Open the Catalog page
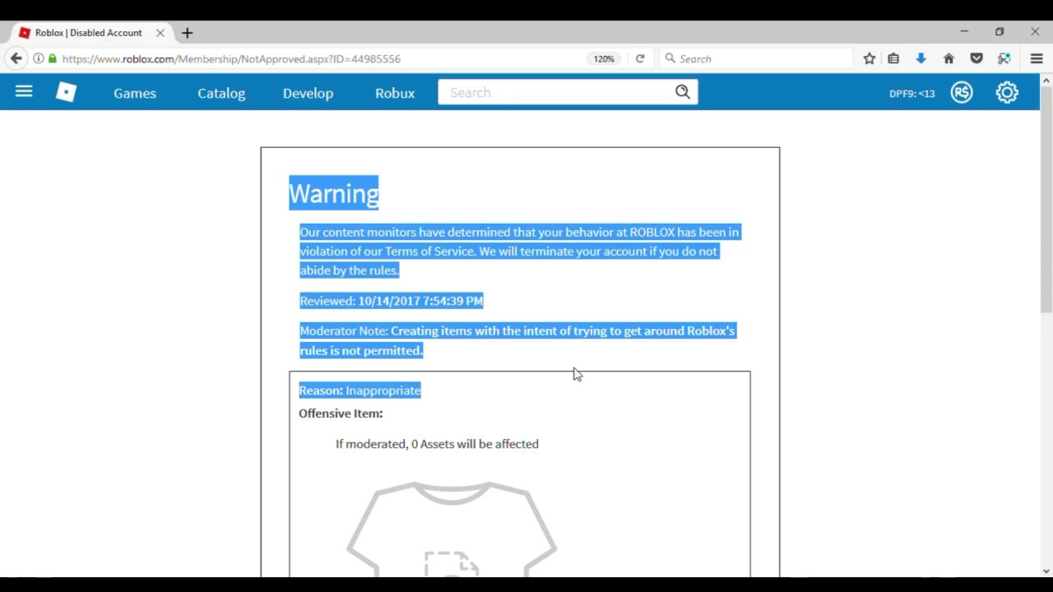1053x592 pixels. point(221,93)
